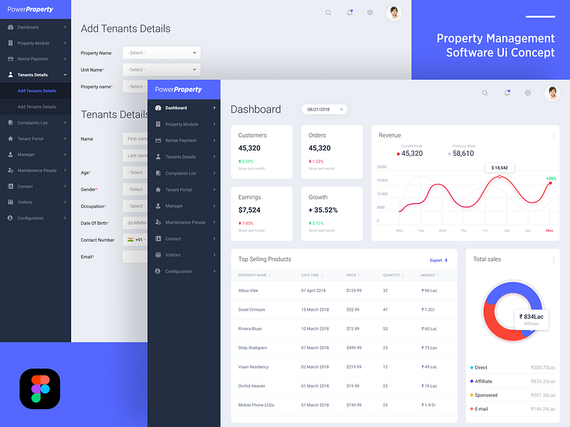Open notifications bell in the Dashboard header
This screenshot has width=570, height=427.
click(507, 93)
